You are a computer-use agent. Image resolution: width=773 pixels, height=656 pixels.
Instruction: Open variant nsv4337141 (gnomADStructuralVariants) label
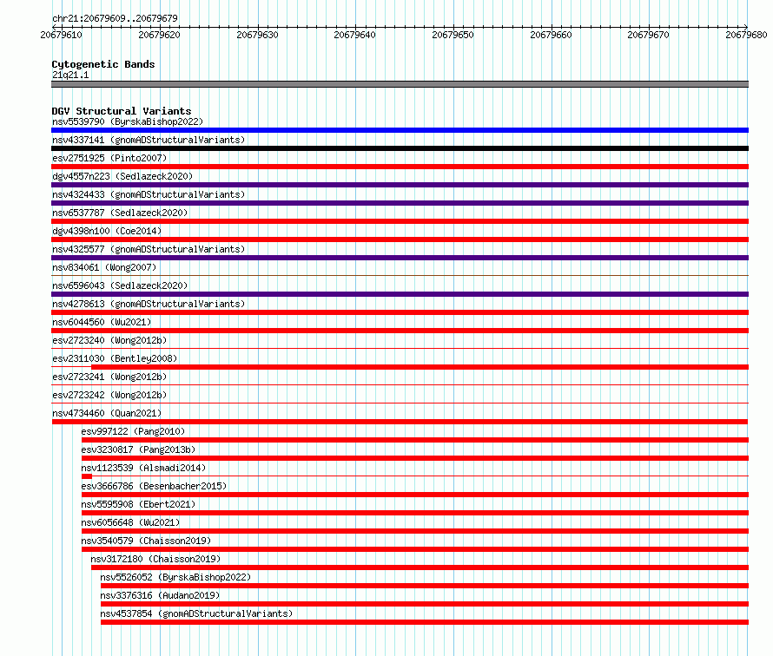pyautogui.click(x=149, y=140)
